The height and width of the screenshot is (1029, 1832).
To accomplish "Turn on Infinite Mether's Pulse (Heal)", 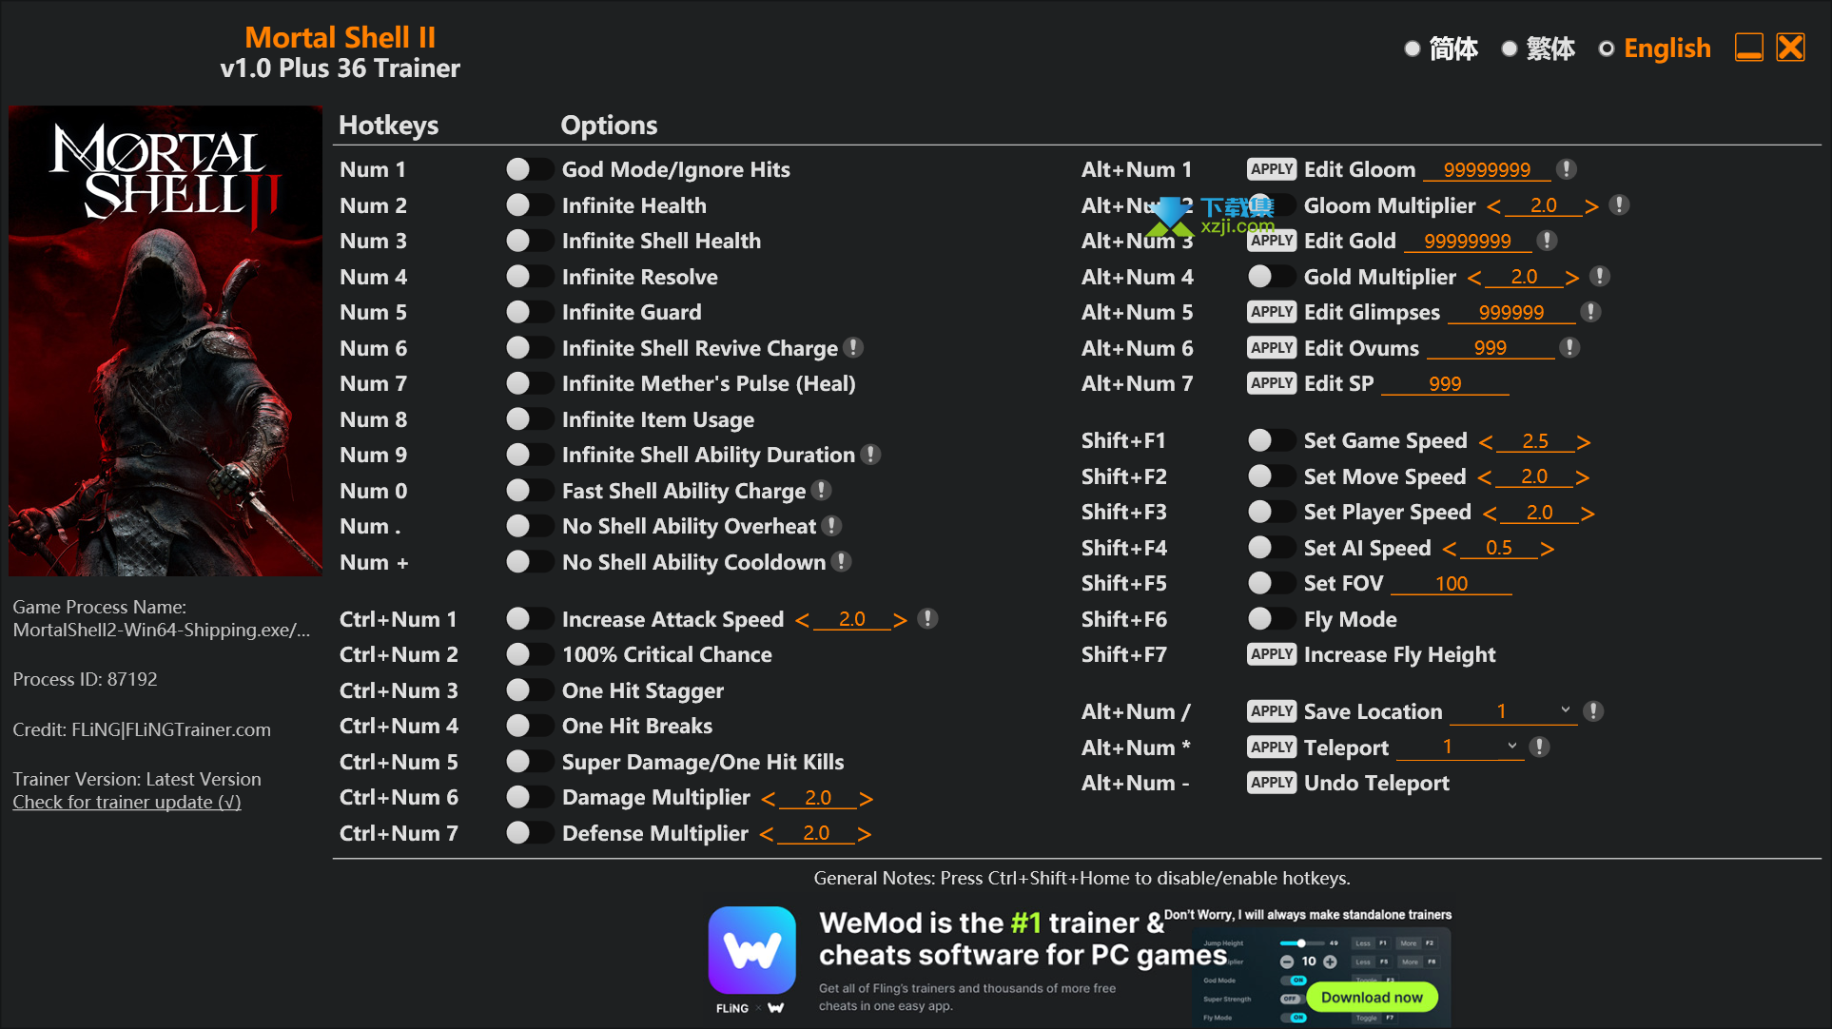I will [x=529, y=383].
